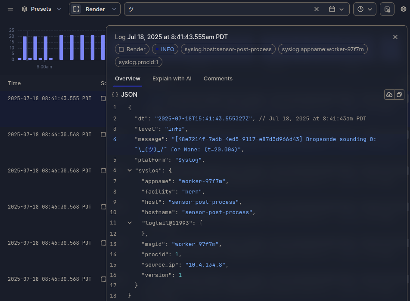This screenshot has height=301, width=410.
Task: Click the INFO level tag
Action: click(x=165, y=49)
